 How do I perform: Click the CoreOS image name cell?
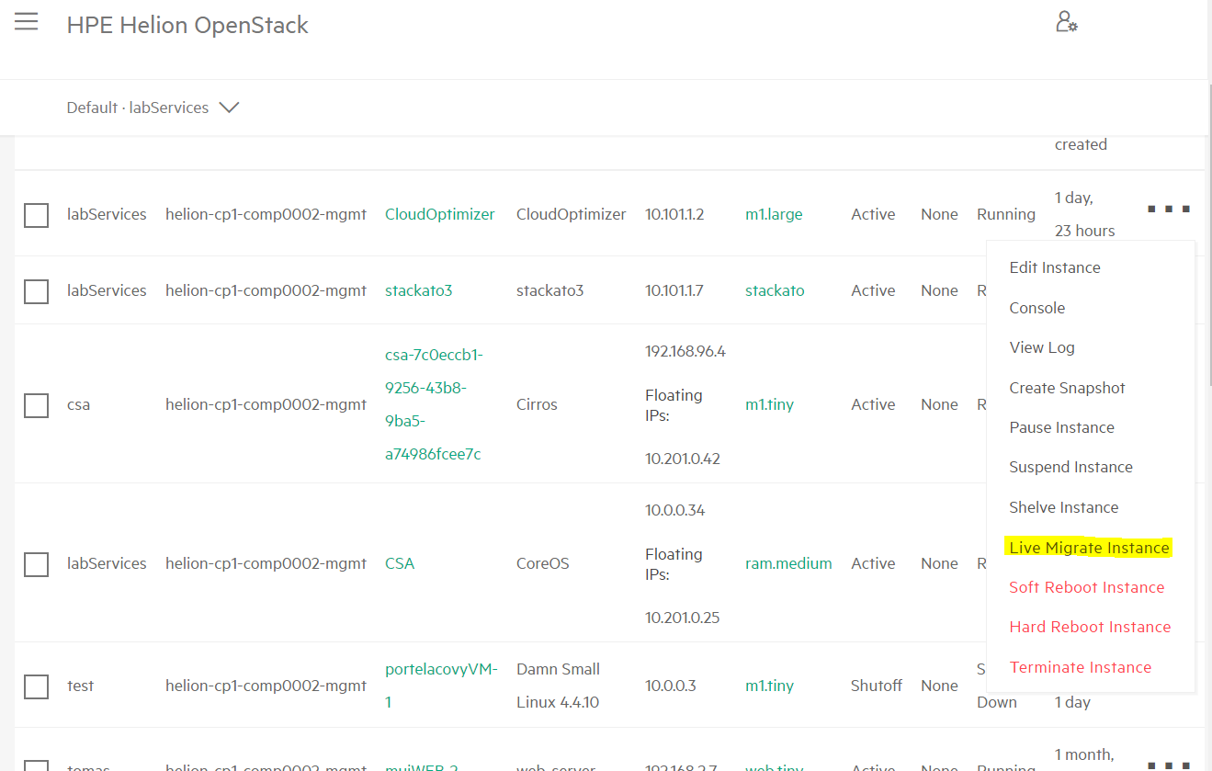coord(542,563)
